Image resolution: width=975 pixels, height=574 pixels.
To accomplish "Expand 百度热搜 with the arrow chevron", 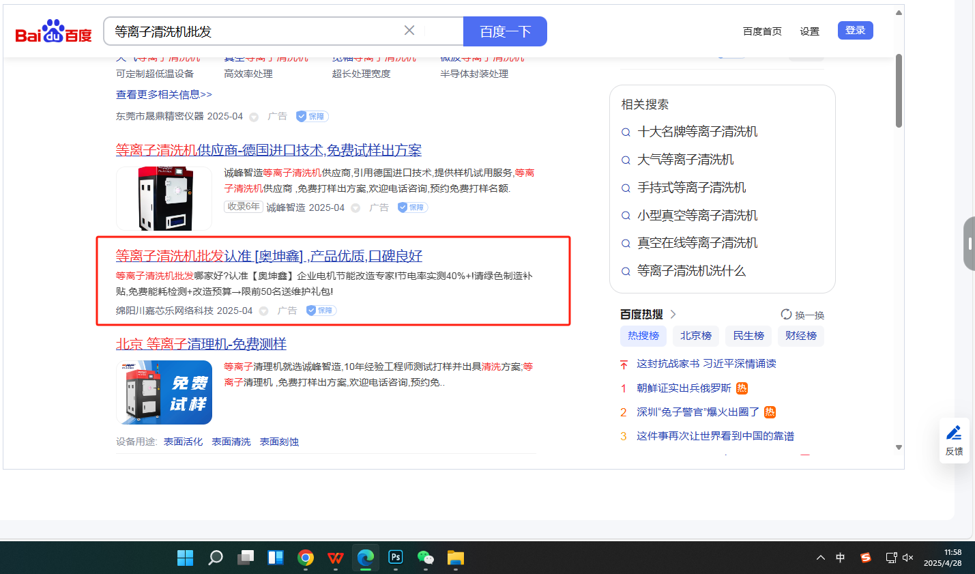I will click(673, 314).
